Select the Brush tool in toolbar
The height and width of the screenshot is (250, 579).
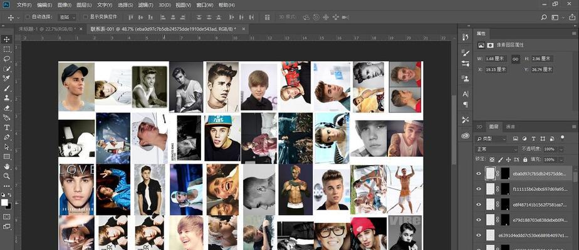tap(7, 88)
